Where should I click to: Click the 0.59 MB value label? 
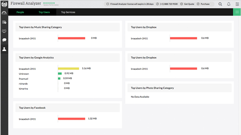[67, 78]
